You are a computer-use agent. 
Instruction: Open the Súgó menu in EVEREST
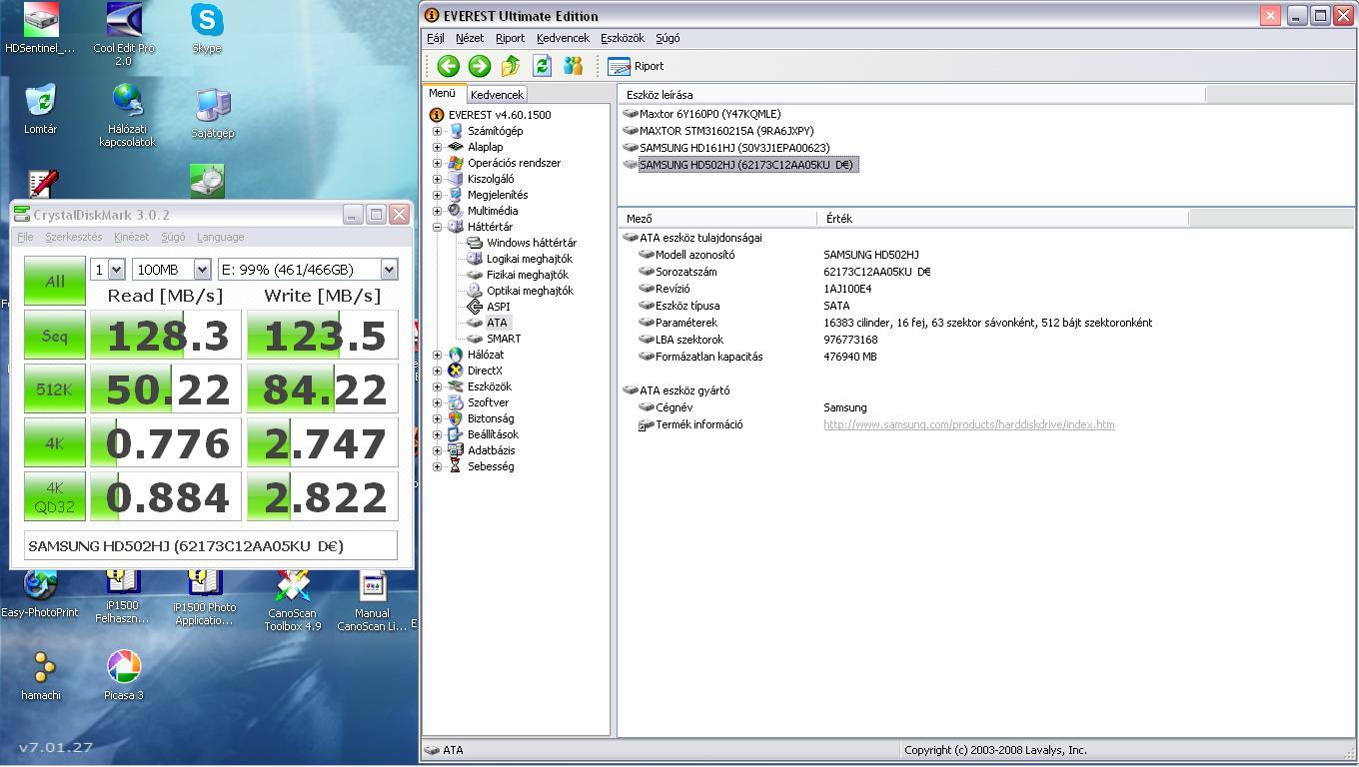(x=668, y=38)
